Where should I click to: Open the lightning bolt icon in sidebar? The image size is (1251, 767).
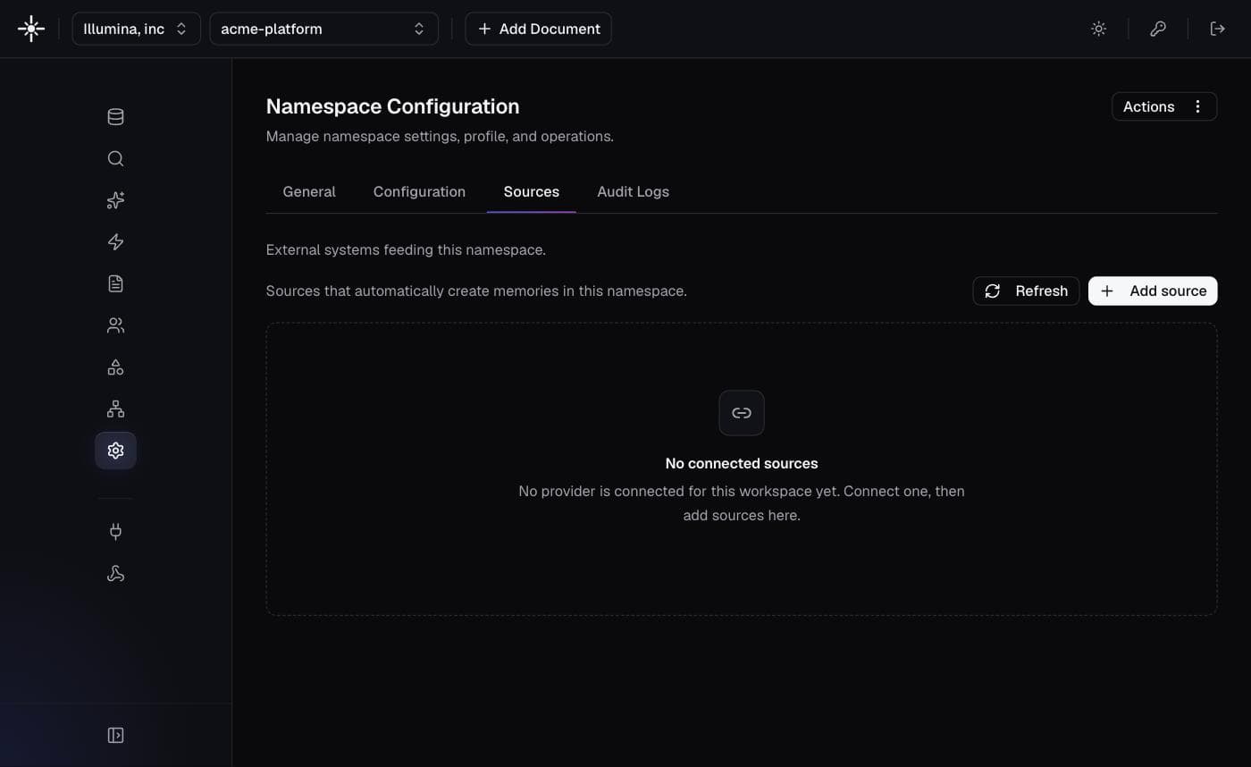pyautogui.click(x=115, y=242)
